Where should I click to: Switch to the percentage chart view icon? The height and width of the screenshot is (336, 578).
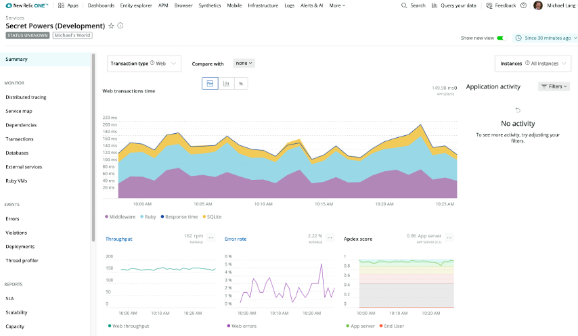tap(241, 84)
